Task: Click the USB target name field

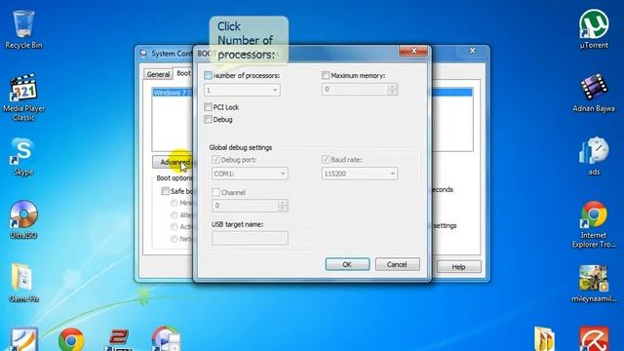Action: tap(250, 238)
